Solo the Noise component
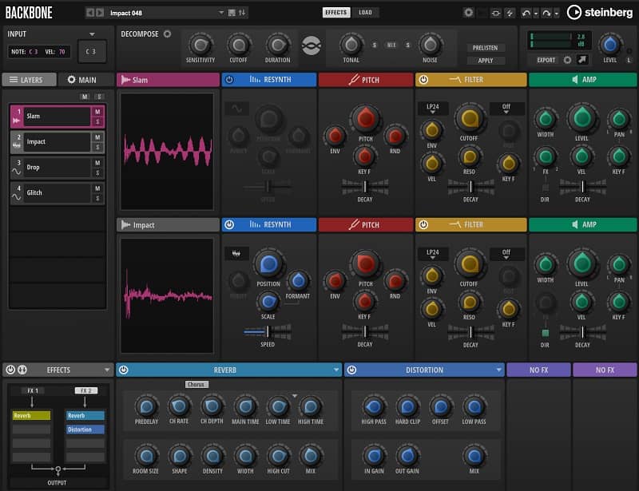Screen dimensions: 639x491 pyautogui.click(x=407, y=46)
